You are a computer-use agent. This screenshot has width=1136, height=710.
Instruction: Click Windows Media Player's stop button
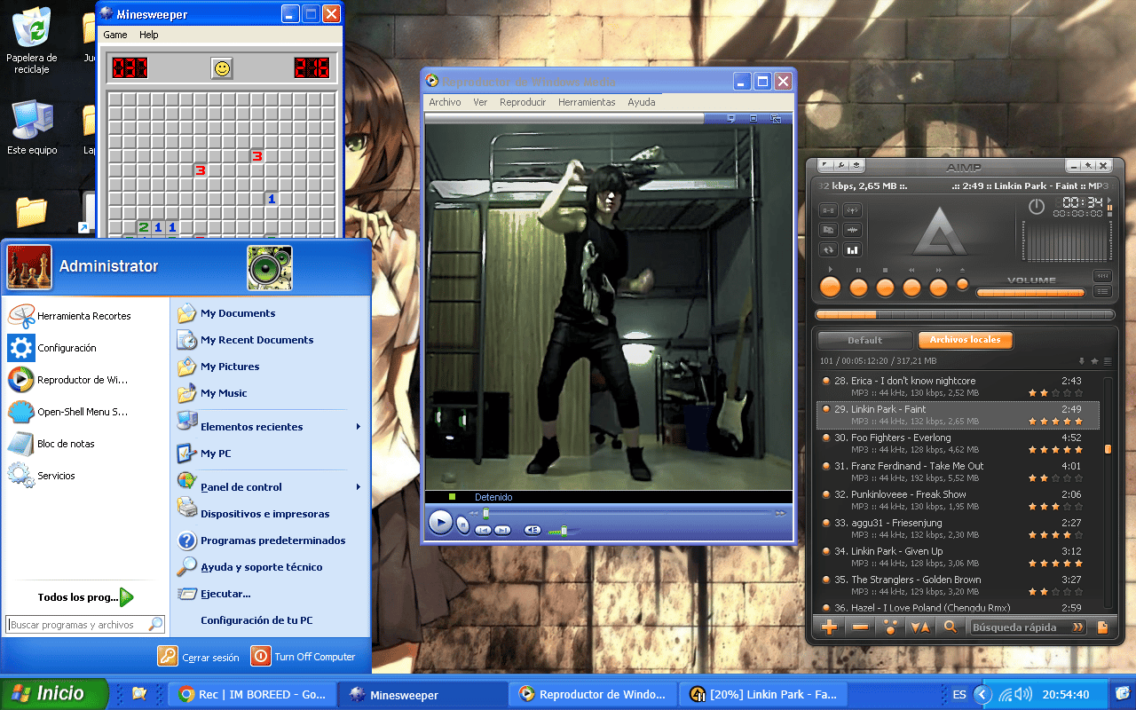coord(463,525)
